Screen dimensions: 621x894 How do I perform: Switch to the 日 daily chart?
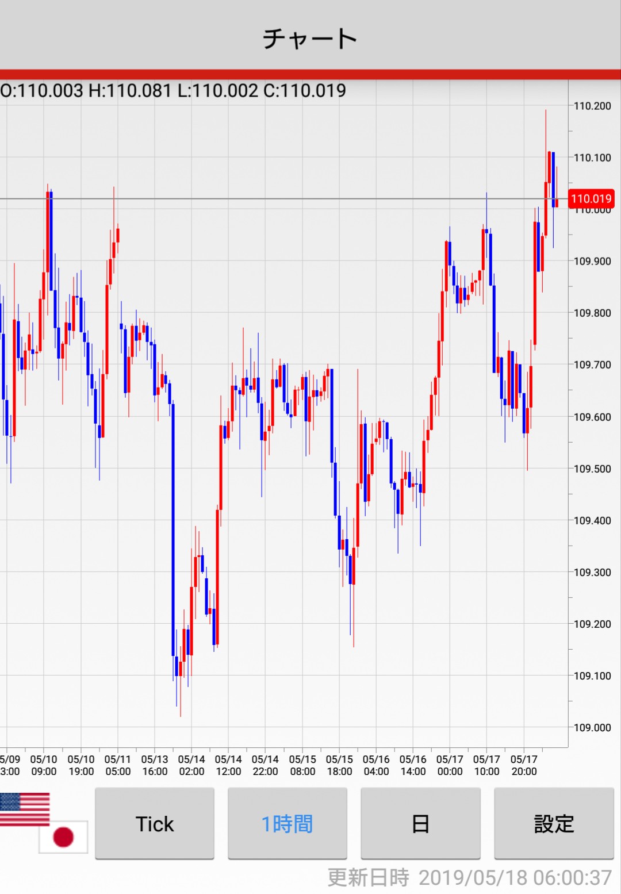(420, 824)
